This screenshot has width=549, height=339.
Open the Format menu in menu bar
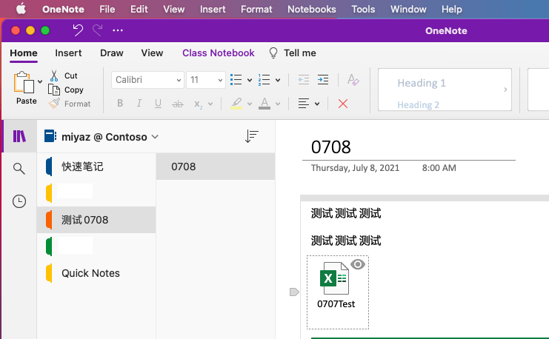256,9
